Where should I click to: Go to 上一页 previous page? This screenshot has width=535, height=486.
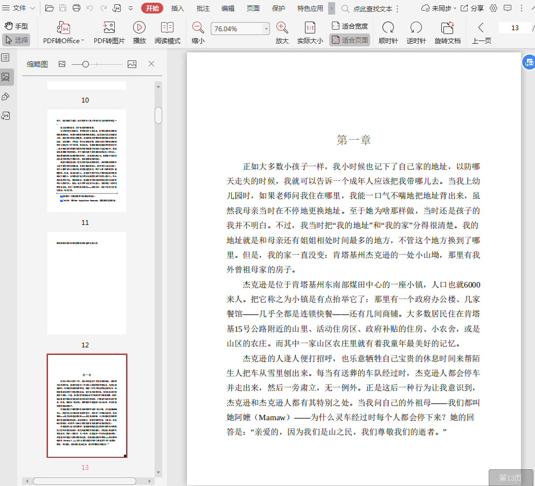(x=481, y=32)
